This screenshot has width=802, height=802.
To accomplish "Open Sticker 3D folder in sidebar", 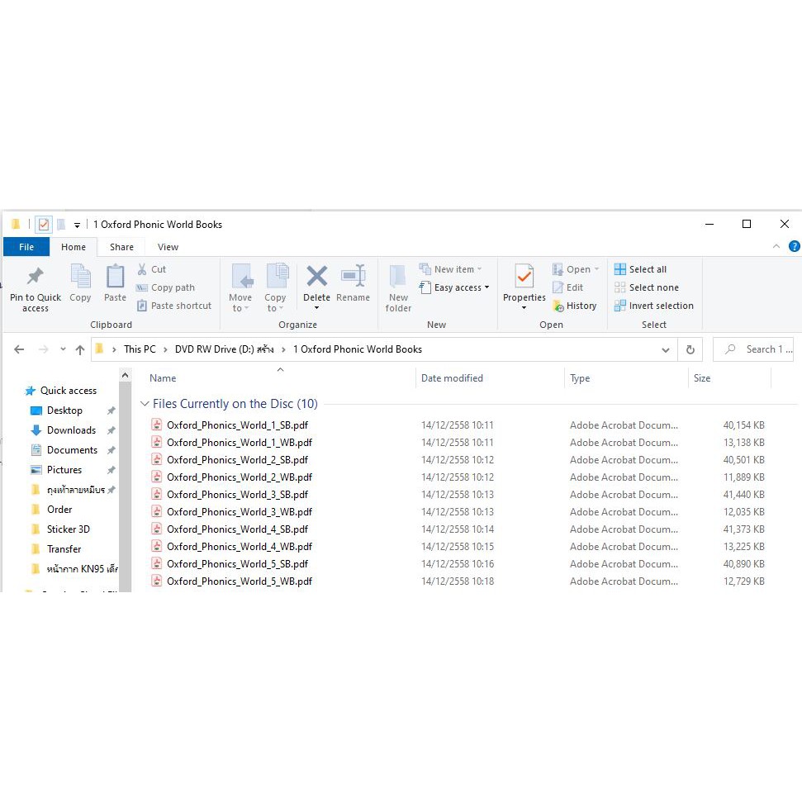I will click(x=59, y=529).
